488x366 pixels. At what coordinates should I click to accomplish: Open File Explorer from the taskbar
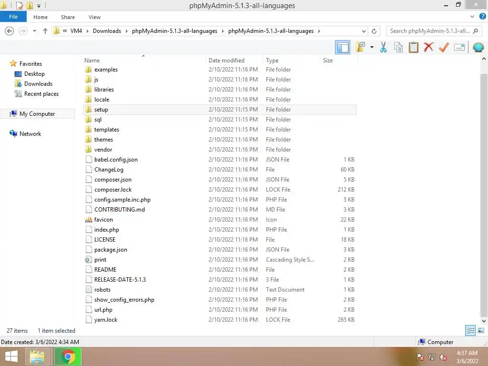pyautogui.click(x=37, y=356)
